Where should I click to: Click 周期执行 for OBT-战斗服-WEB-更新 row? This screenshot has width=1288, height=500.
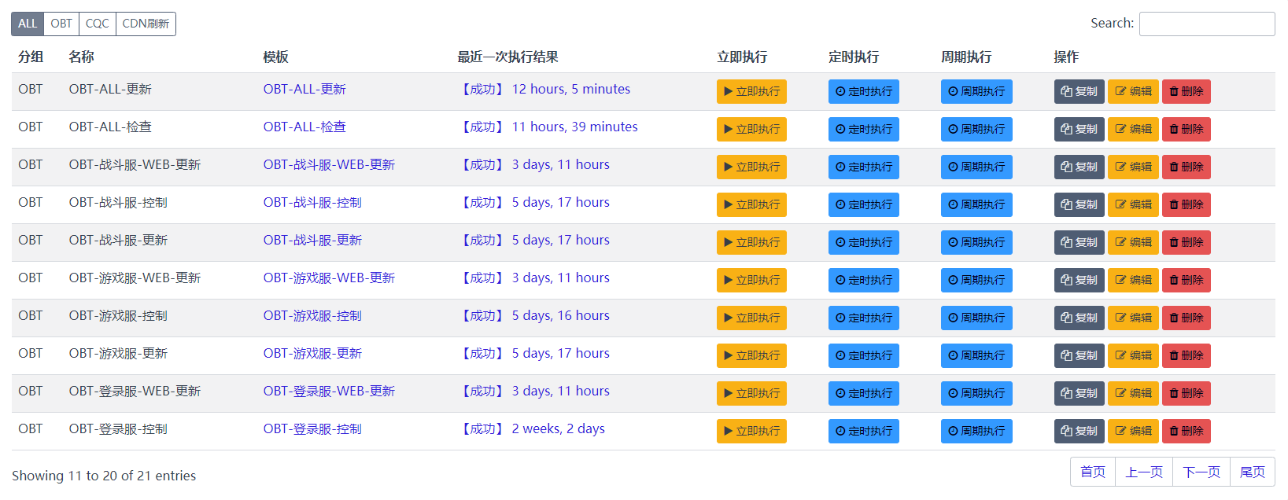tap(976, 167)
